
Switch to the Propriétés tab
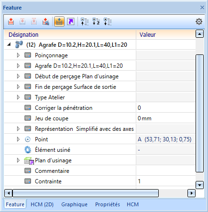(108, 204)
